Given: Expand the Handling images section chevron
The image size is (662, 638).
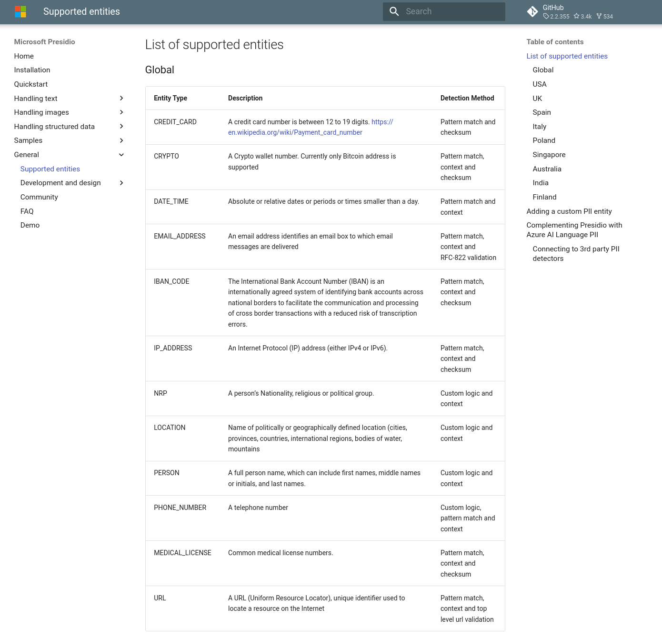Looking at the screenshot, I should pyautogui.click(x=121, y=112).
